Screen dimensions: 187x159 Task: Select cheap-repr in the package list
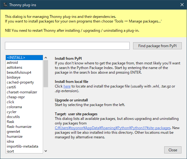coord(24,97)
